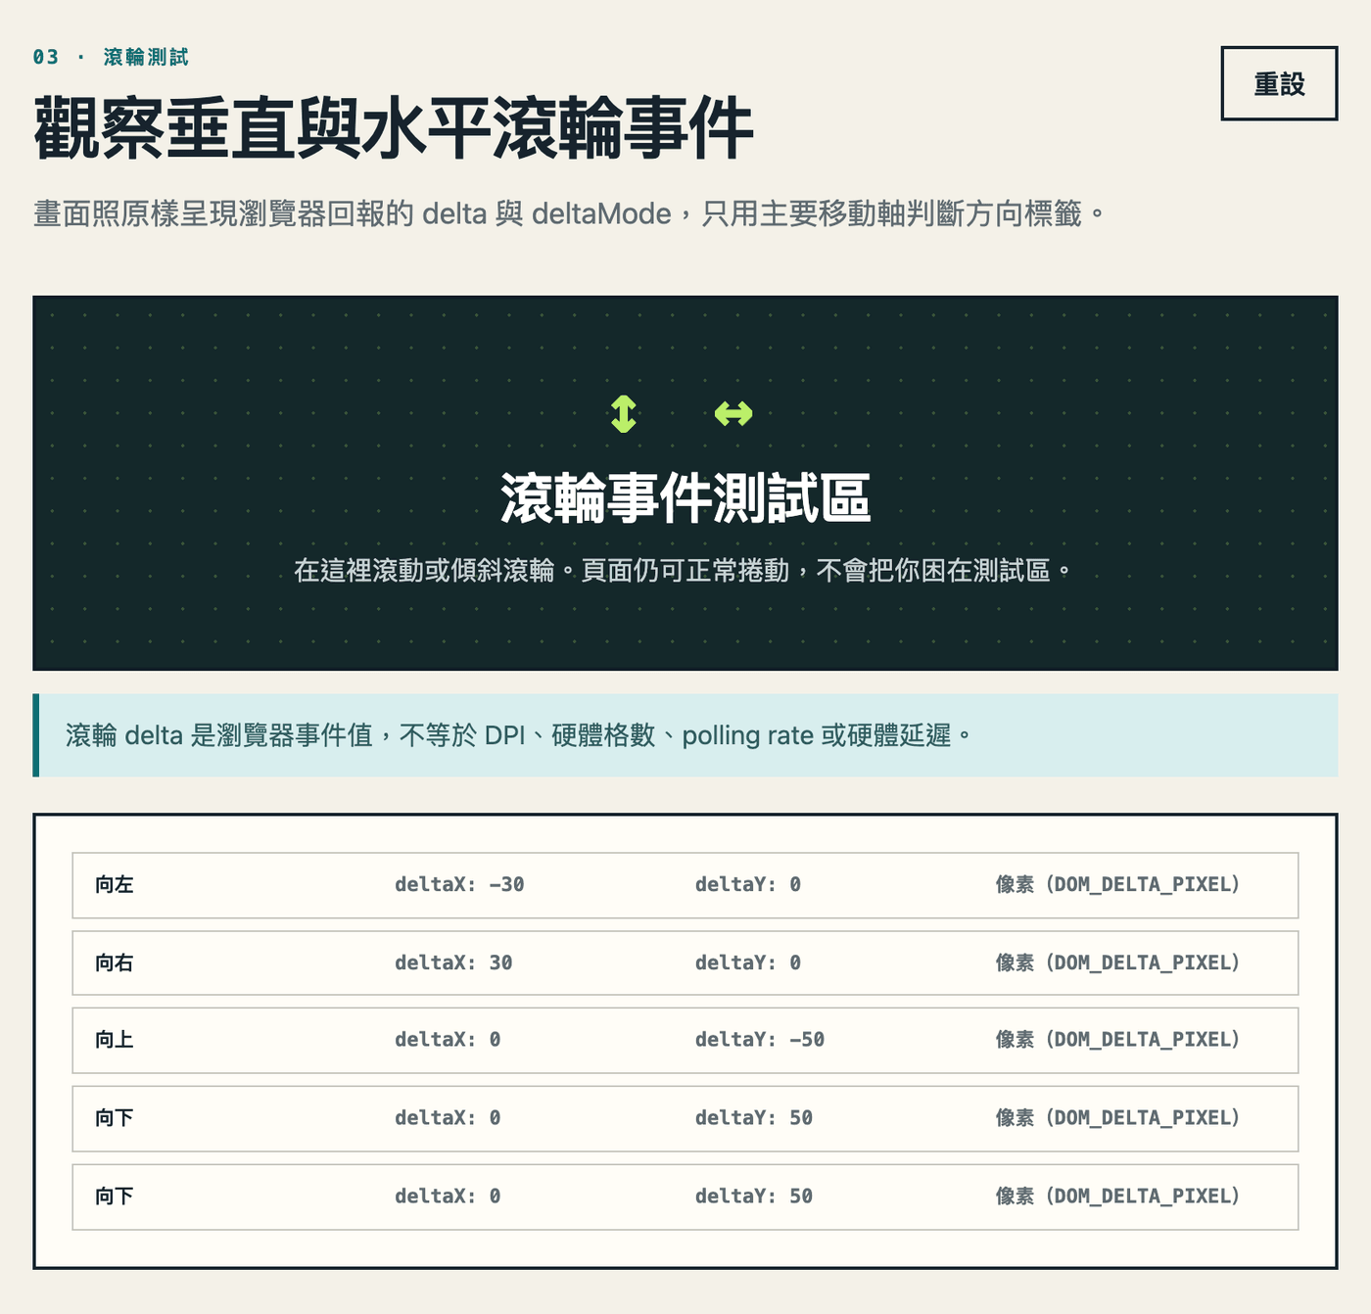The width and height of the screenshot is (1371, 1314).
Task: Click DOM_DELTA_PIXEL in the 向右 row
Action: (1142, 963)
